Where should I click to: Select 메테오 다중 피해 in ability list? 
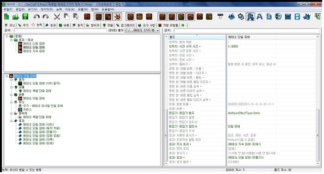[34, 43]
